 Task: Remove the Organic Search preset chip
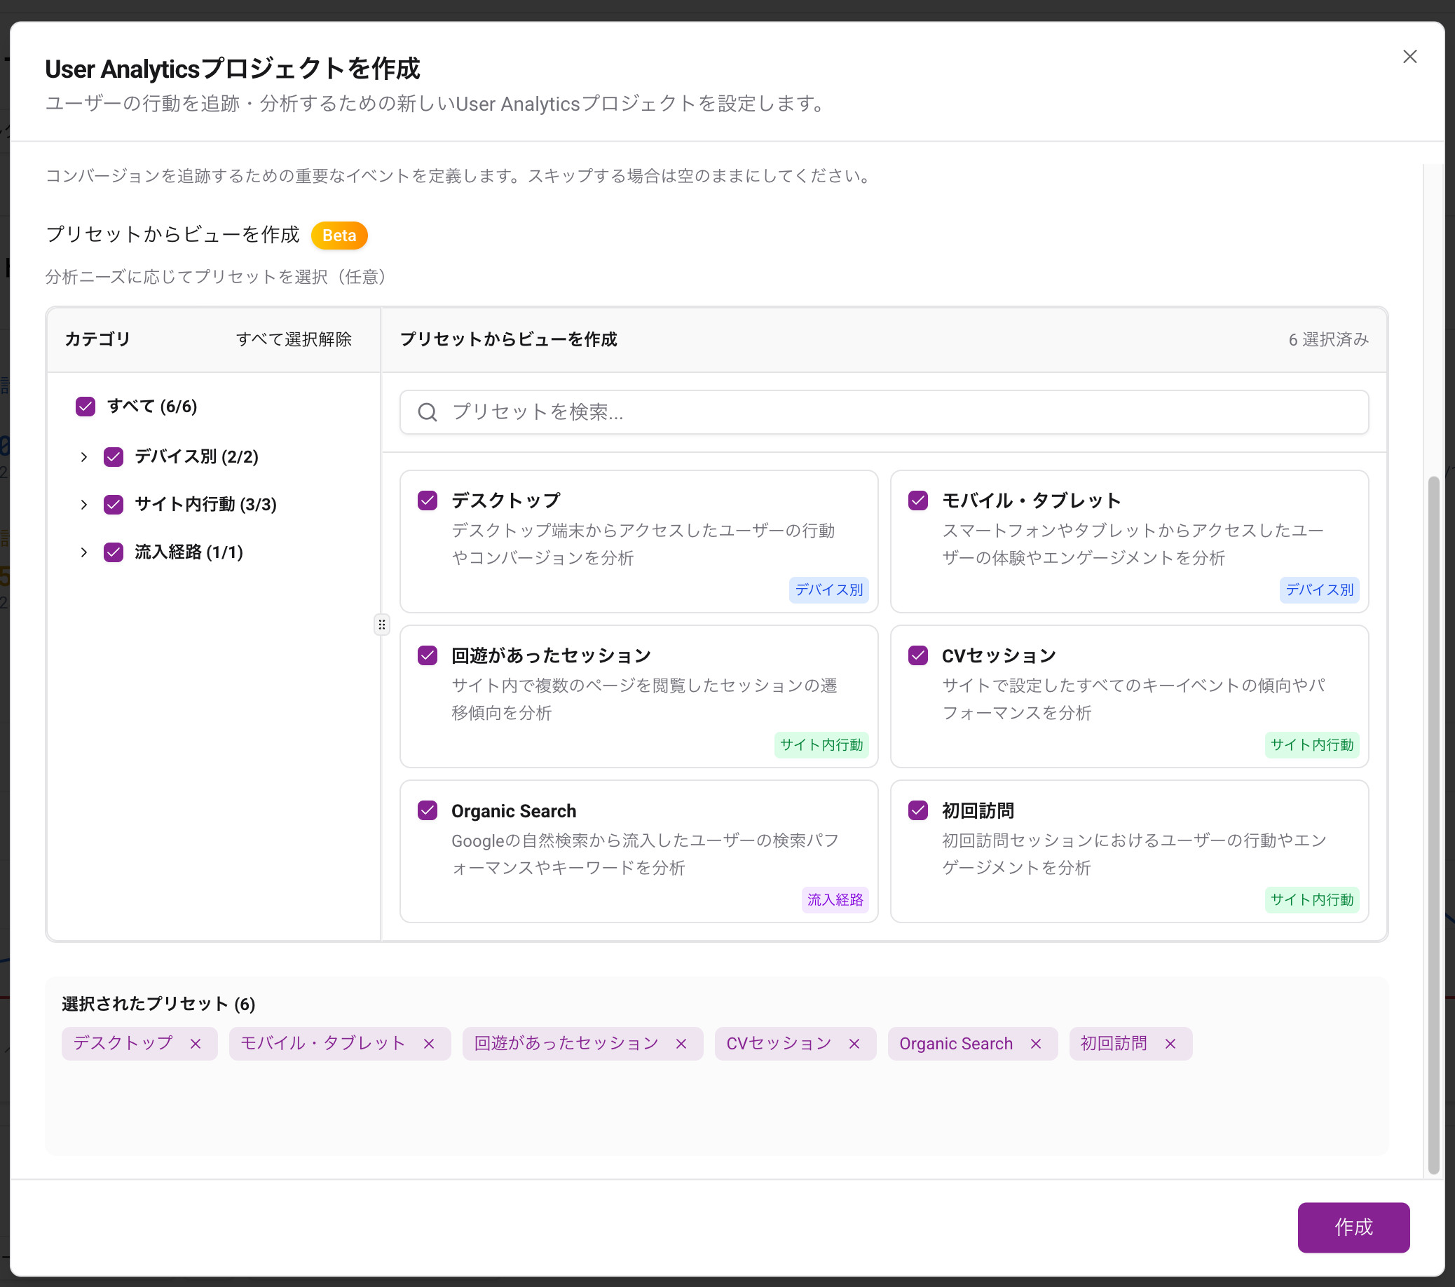click(1036, 1044)
